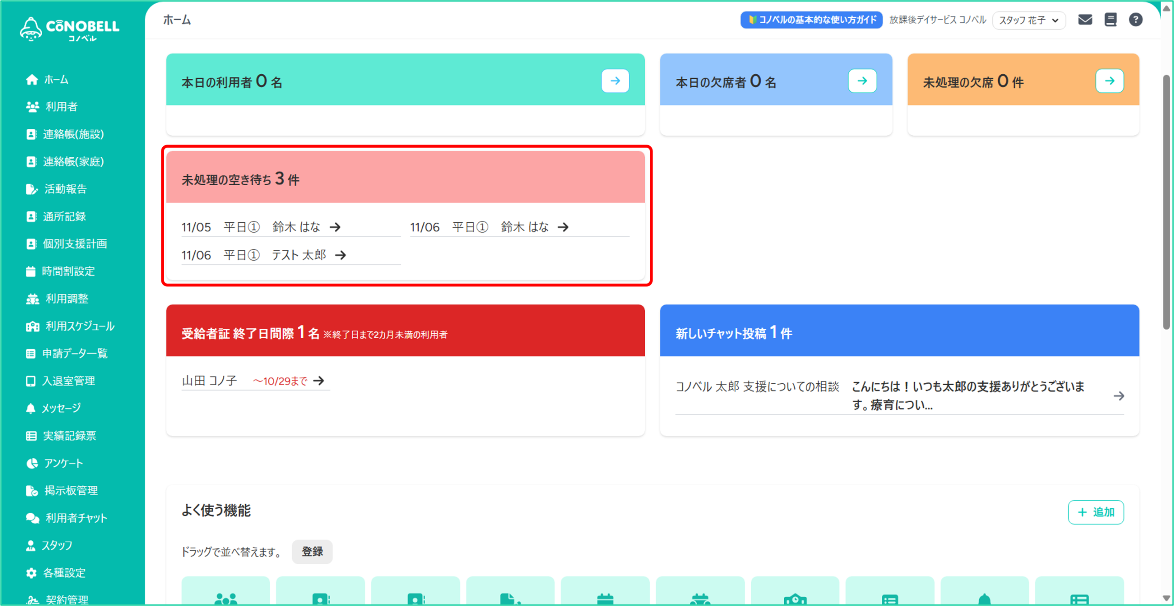Open arrow button on 未処理の欠席 card

(1109, 81)
